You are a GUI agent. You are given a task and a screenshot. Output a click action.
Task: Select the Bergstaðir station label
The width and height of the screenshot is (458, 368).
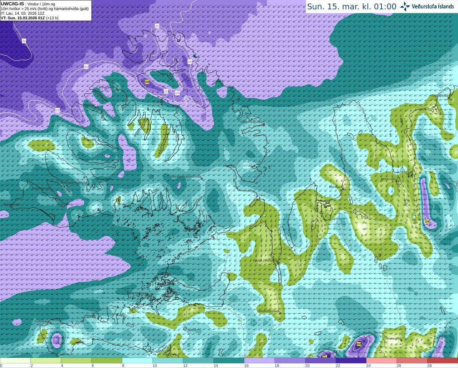(388, 179)
